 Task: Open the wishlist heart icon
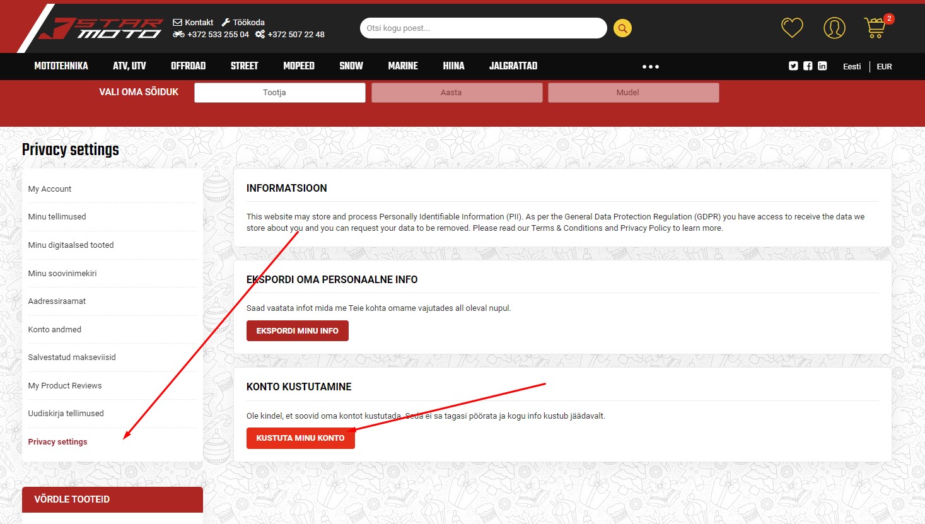[792, 28]
